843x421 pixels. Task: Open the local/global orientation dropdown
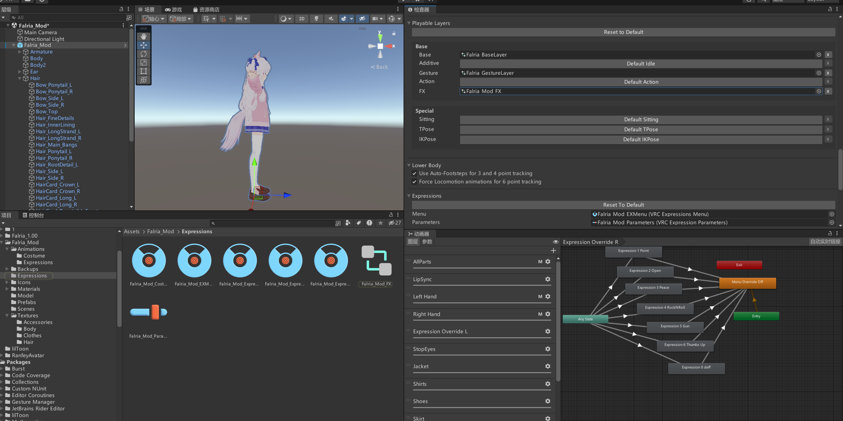coord(181,19)
